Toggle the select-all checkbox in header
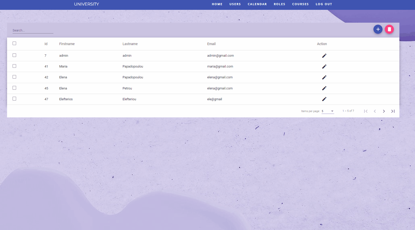415x230 pixels. (14, 43)
